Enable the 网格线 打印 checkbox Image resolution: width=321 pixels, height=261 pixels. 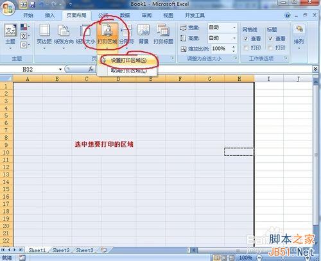click(246, 47)
